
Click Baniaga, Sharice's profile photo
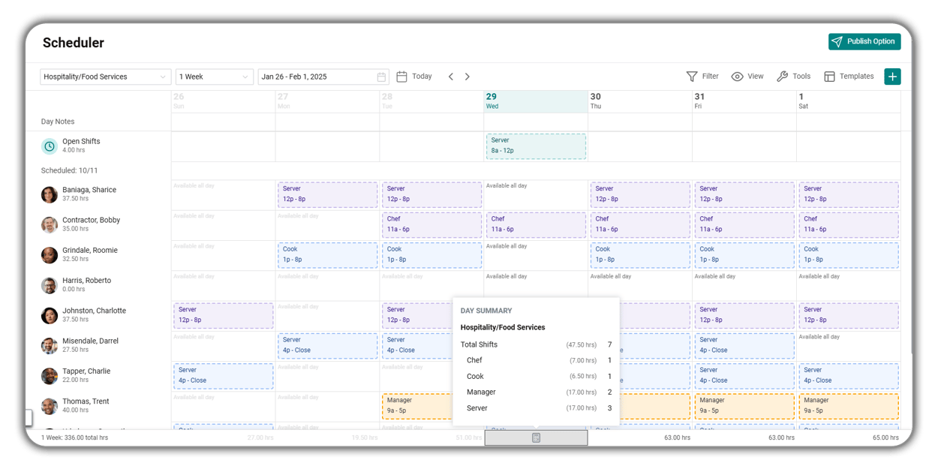(x=49, y=194)
